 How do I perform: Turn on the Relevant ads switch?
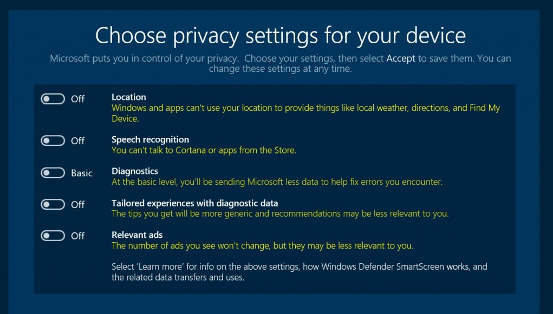pos(53,236)
